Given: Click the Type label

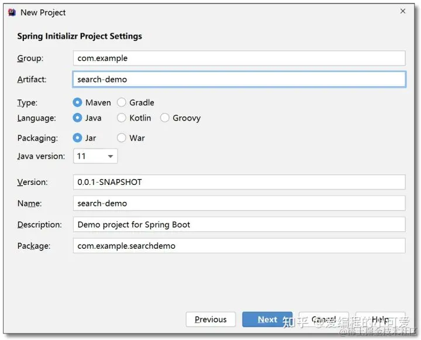Looking at the screenshot, I should pyautogui.click(x=27, y=102).
